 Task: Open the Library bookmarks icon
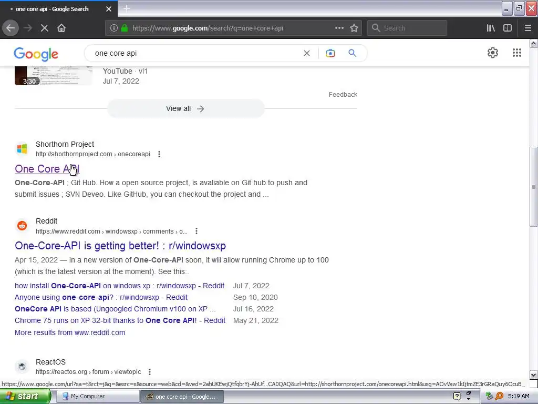[491, 28]
